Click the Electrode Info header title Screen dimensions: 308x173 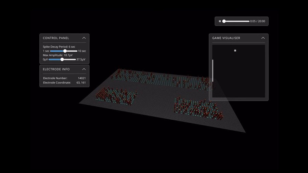56,69
